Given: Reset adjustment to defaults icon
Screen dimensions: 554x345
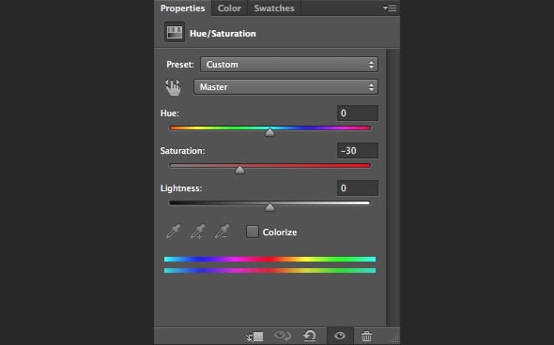Looking at the screenshot, I should (310, 336).
